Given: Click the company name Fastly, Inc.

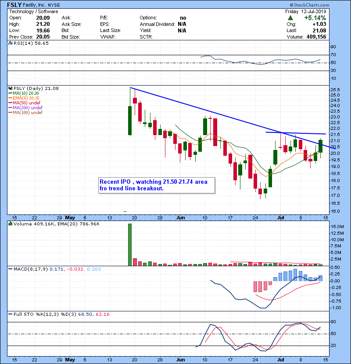Looking at the screenshot, I should [x=35, y=5].
